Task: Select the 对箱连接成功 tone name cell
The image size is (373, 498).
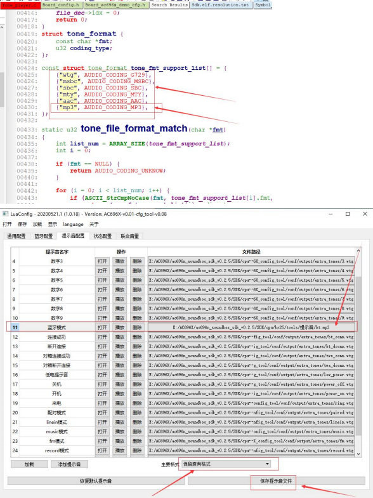Action: coord(57,356)
